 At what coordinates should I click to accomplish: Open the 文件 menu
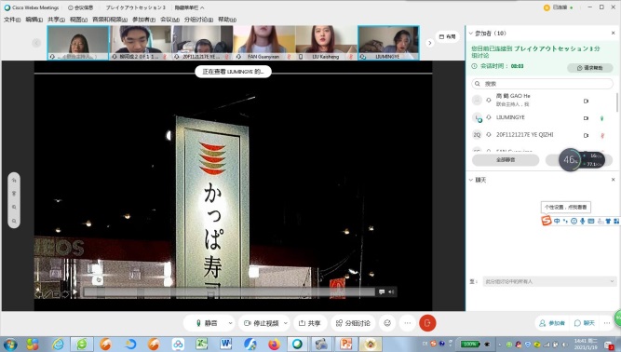click(12, 20)
